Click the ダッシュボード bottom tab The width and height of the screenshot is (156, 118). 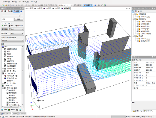click(6, 114)
